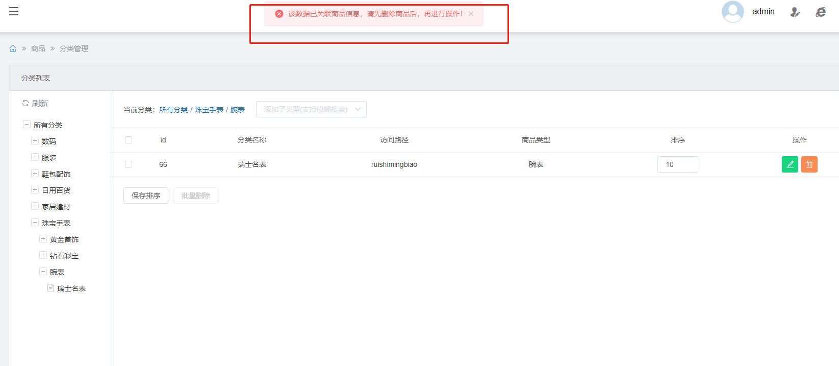Viewport: 839px width, 366px height.
Task: Click the 分类名称 column header
Action: [252, 140]
